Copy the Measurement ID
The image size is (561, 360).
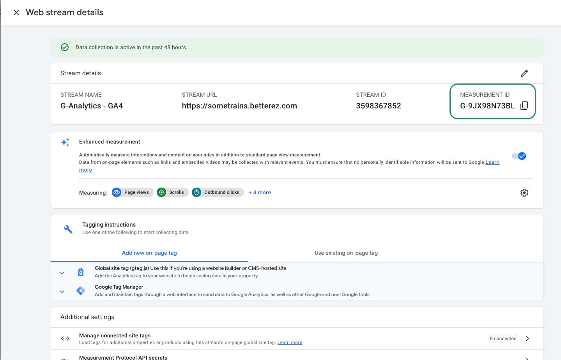click(524, 106)
